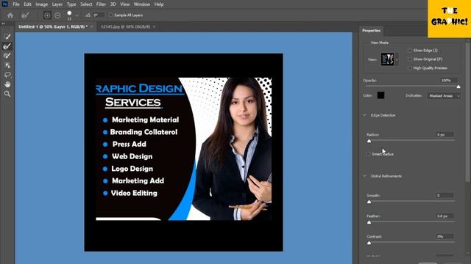Open the File menu
This screenshot has height=264, width=471.
16,4
